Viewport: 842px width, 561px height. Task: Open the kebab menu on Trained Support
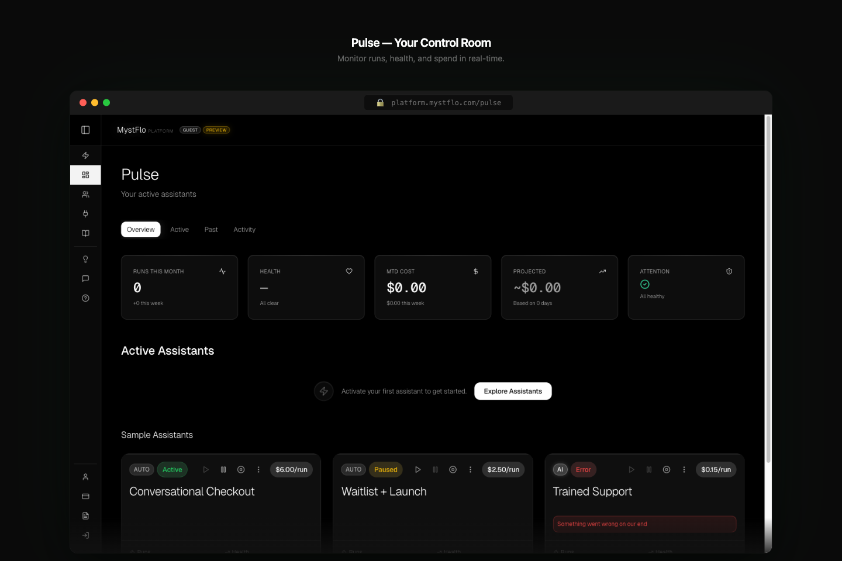coord(684,469)
